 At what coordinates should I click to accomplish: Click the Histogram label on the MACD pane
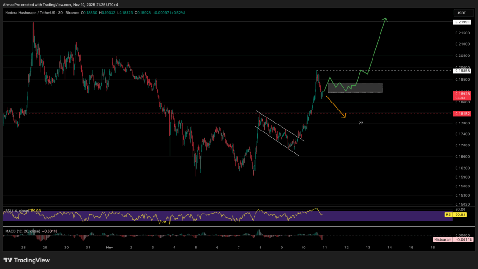442,239
